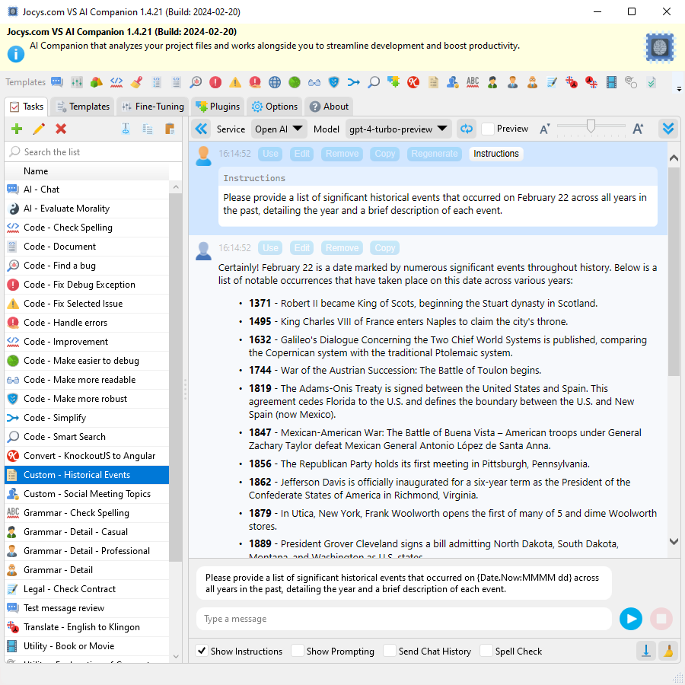Click the Type a message input
Screen dimensions: 685x685
coord(403,619)
